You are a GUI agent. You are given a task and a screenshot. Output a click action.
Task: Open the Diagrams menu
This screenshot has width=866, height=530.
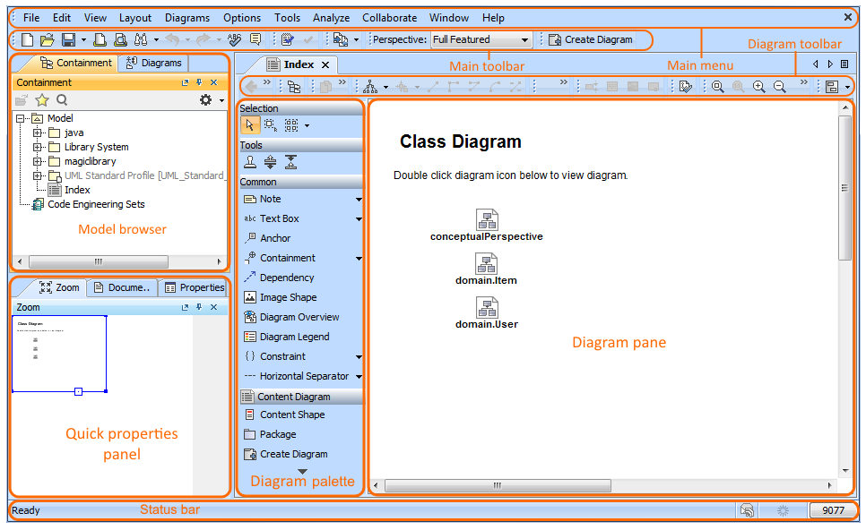tap(187, 18)
